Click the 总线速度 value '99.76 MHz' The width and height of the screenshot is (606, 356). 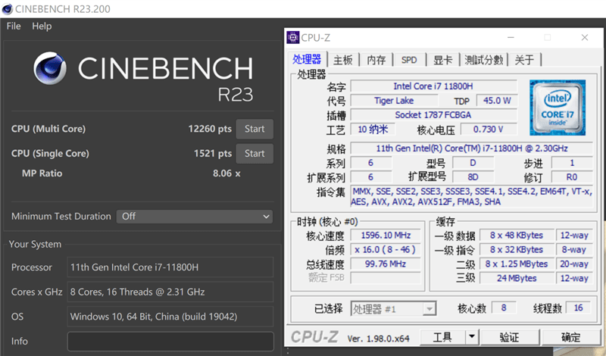coord(386,264)
